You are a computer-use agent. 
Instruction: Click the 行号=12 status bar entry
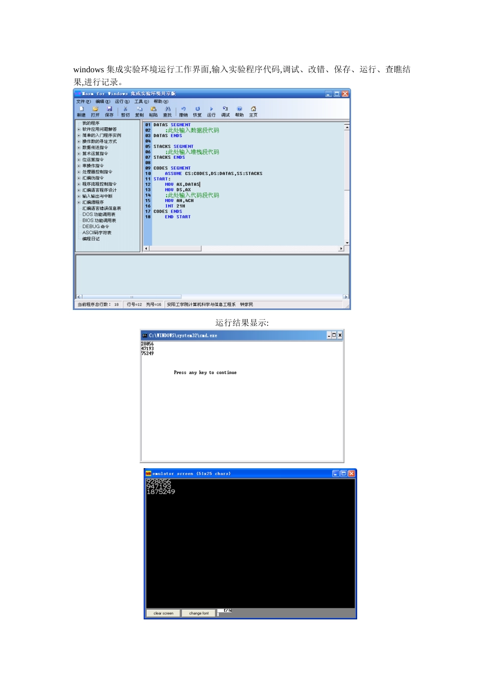[135, 305]
